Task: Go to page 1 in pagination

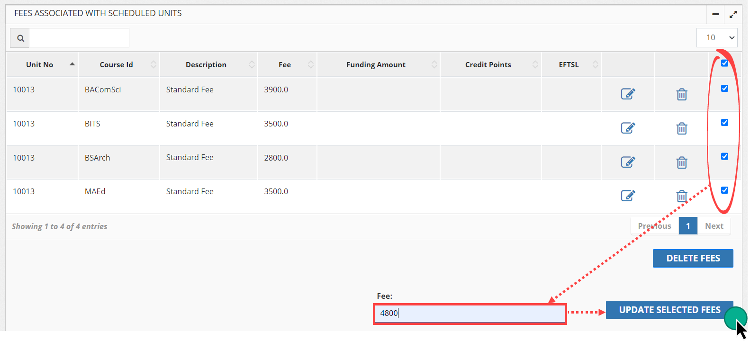Action: (x=688, y=226)
